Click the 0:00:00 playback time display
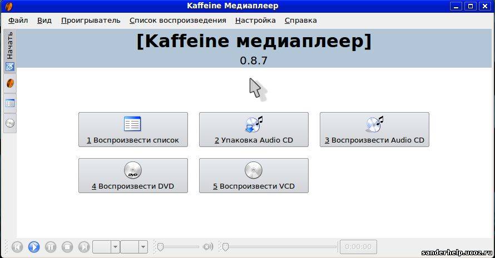 pos(358,247)
